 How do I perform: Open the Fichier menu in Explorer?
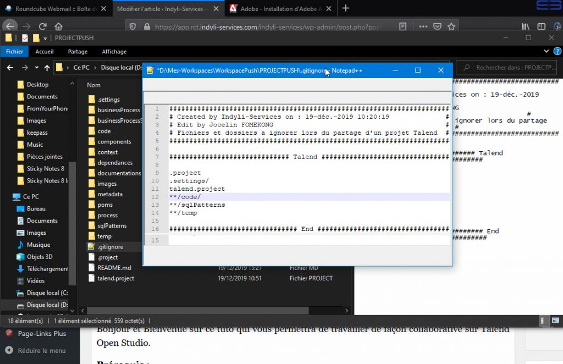(14, 51)
